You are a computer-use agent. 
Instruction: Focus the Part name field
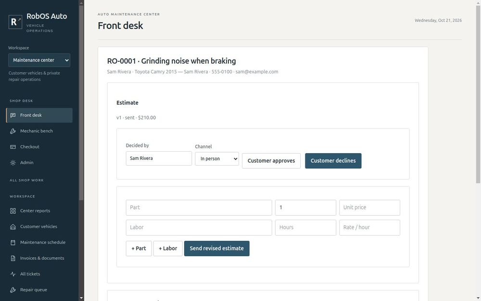pyautogui.click(x=199, y=208)
